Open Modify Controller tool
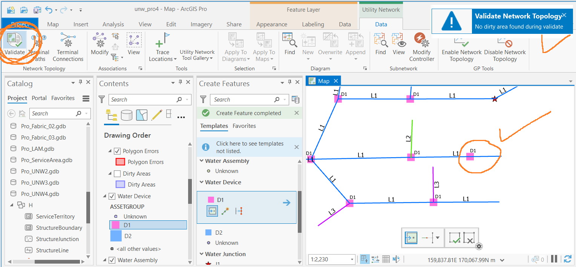 (421, 47)
